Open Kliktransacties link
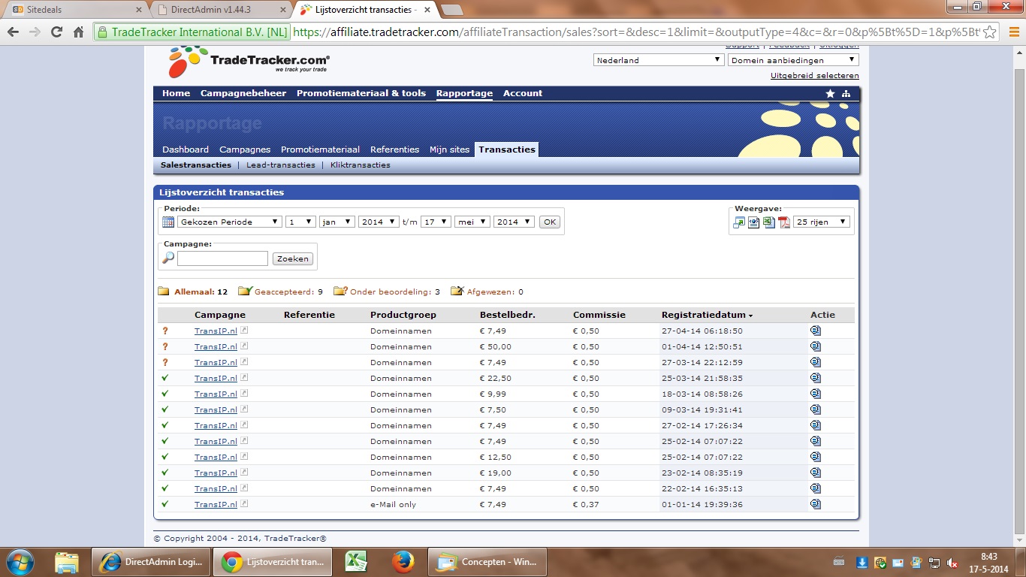 (x=361, y=165)
